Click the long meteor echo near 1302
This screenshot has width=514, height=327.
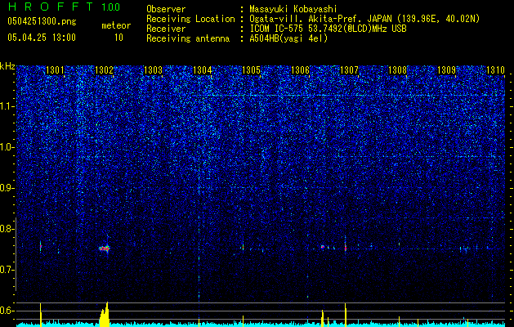click(x=105, y=249)
